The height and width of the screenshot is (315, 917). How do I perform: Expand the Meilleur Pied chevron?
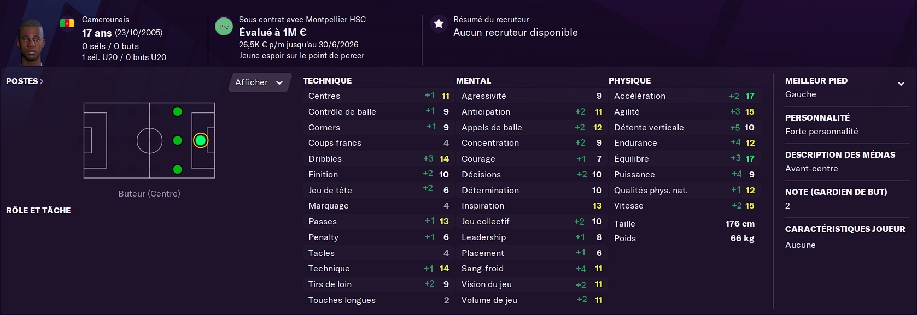tap(901, 84)
